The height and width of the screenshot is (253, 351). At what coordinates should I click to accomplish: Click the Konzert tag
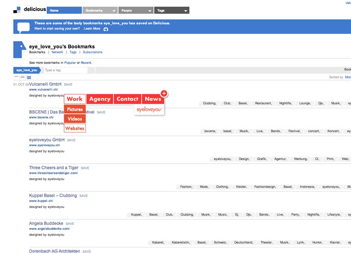pyautogui.click(x=334, y=131)
